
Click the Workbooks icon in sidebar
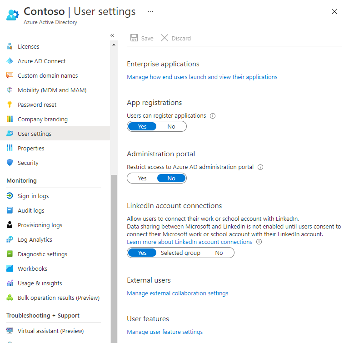pos(10,268)
